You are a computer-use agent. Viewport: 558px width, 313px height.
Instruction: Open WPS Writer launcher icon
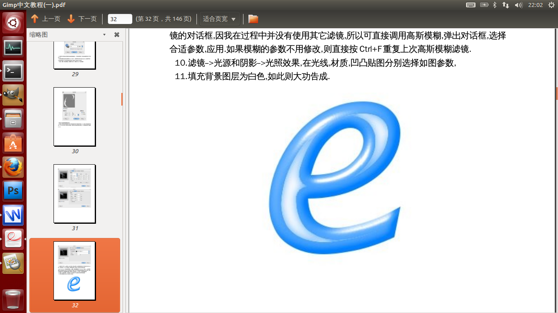(13, 215)
